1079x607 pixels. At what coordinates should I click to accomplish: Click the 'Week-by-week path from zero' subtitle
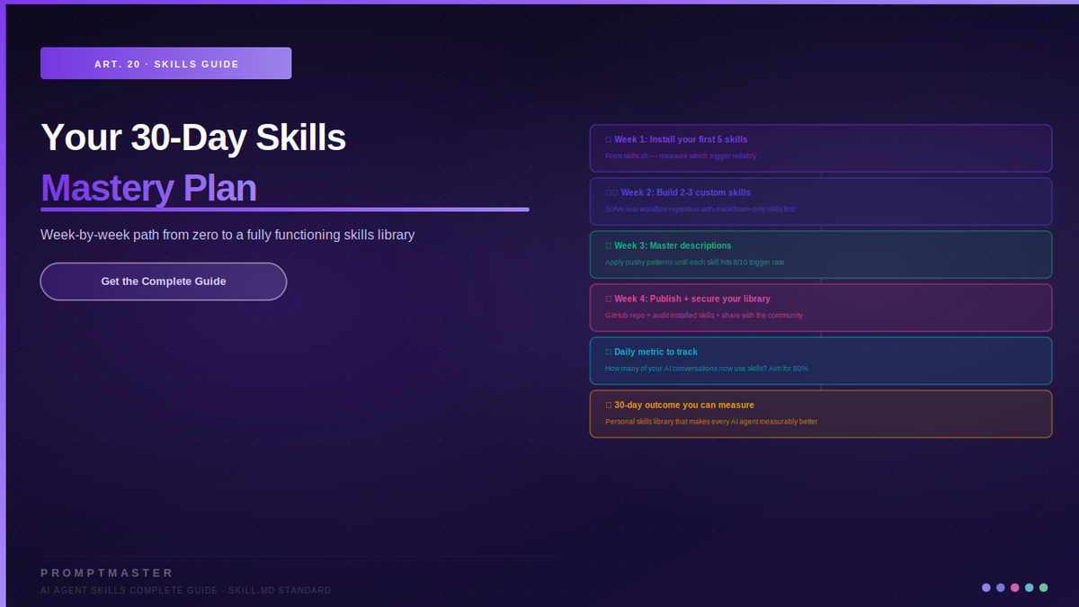227,235
